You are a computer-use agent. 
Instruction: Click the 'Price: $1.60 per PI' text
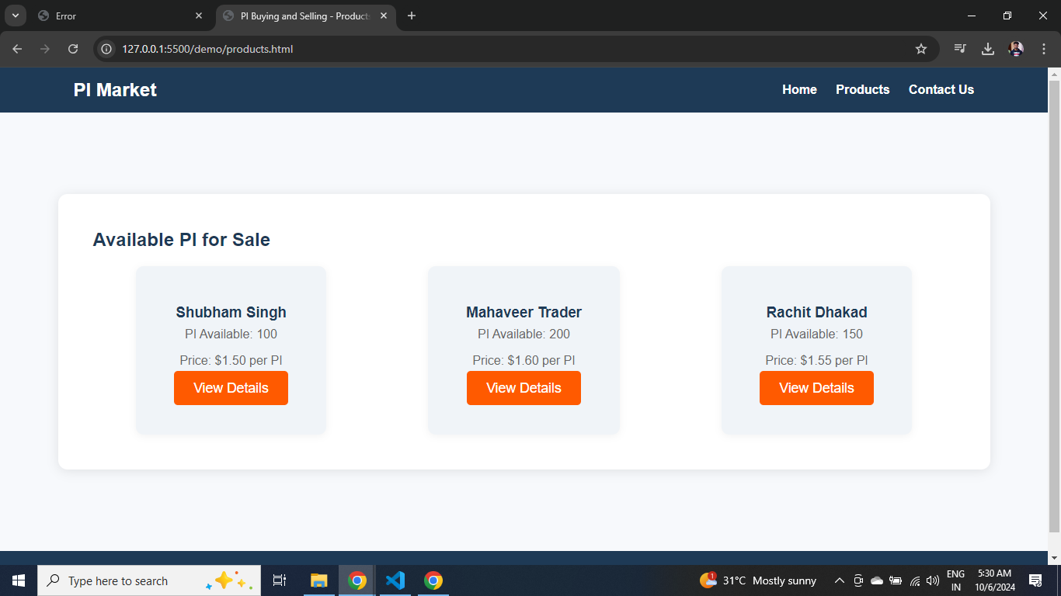(x=524, y=360)
